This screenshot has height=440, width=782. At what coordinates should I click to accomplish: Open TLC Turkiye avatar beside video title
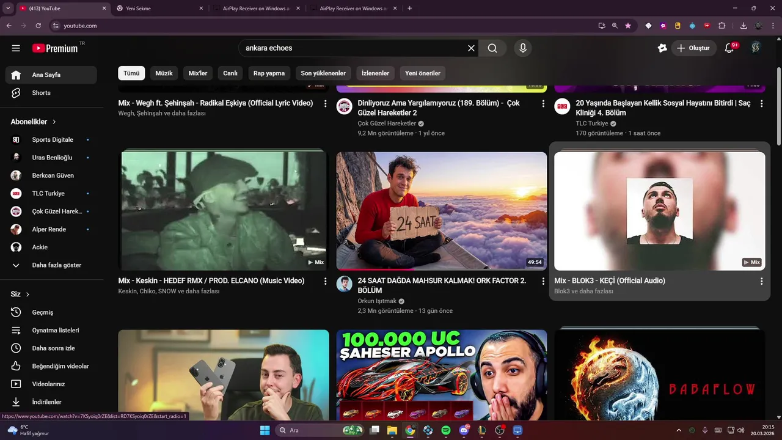[x=562, y=106]
